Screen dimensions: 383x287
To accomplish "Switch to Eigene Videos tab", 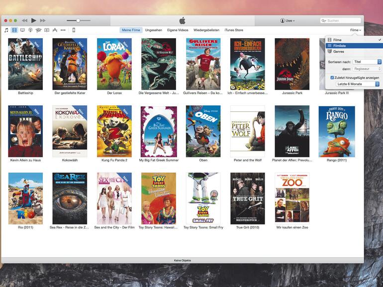I will point(178,30).
